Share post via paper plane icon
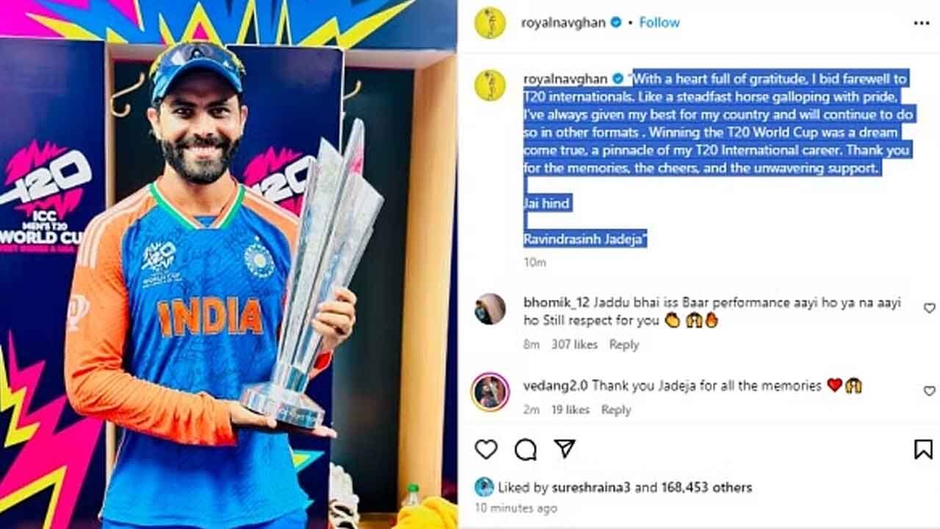 click(564, 449)
